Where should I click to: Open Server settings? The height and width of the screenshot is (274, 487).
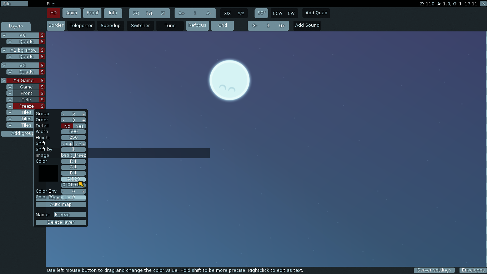pos(434,270)
